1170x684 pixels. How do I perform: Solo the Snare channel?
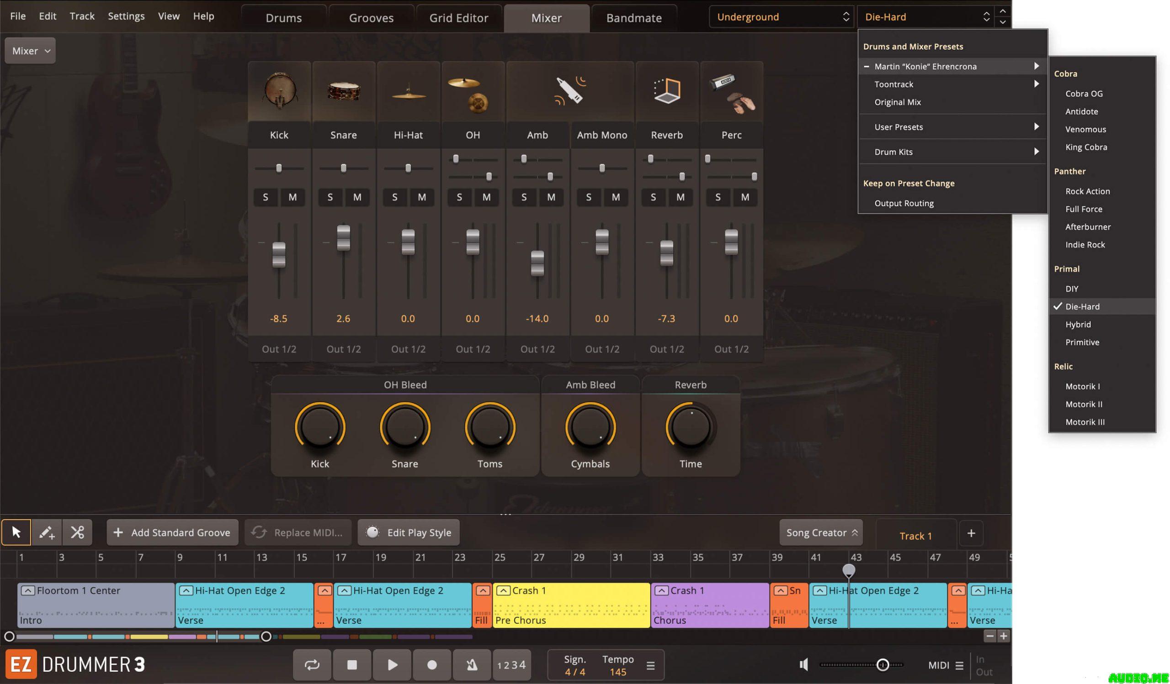330,197
